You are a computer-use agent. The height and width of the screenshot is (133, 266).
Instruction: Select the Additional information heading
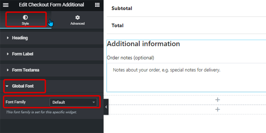click(143, 44)
